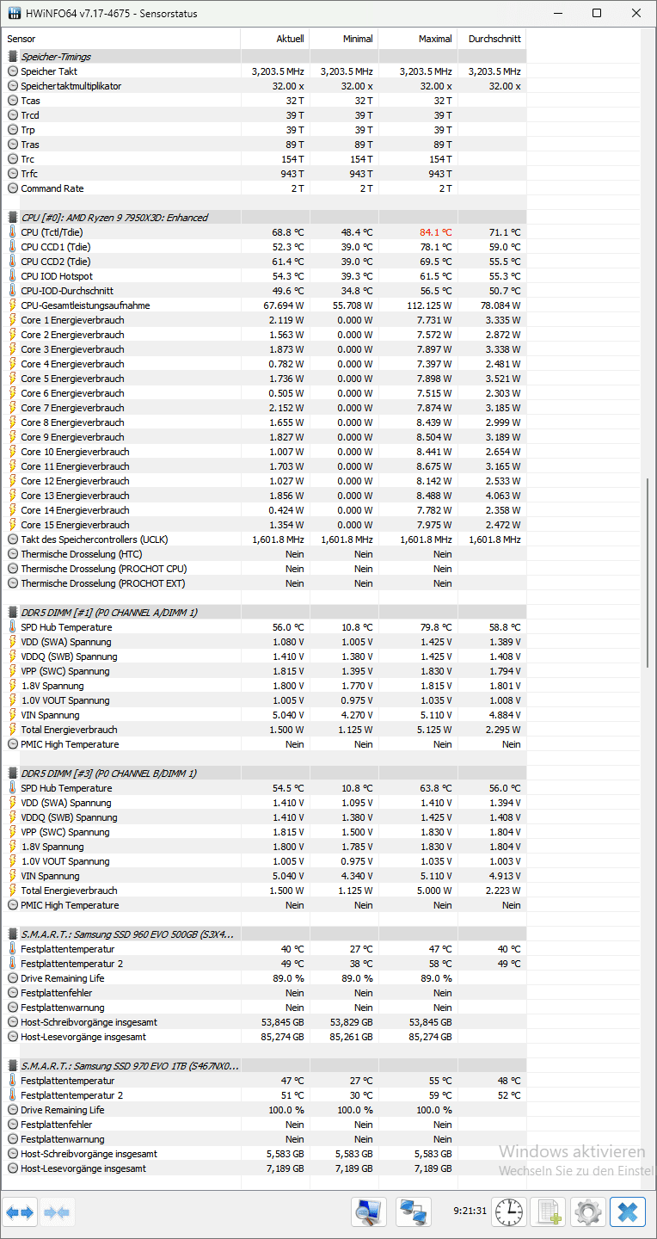Start logging with the document plus icon

point(548,1212)
